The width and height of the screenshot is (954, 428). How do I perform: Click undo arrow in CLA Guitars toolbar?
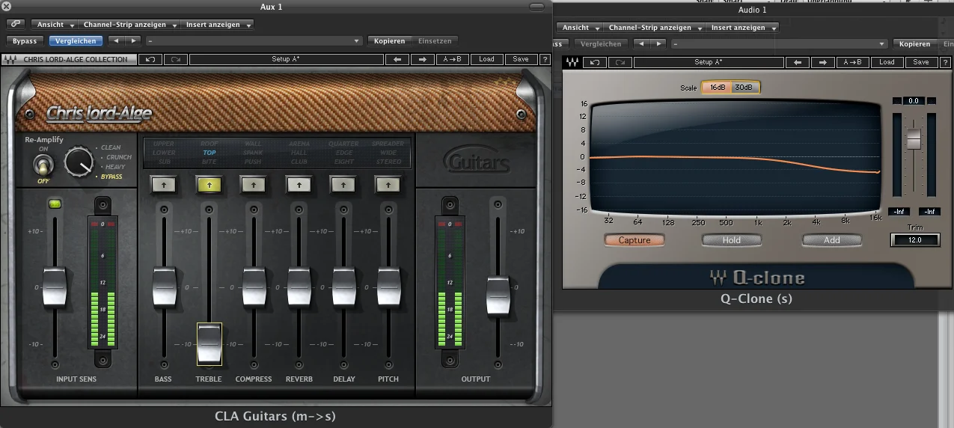(151, 59)
